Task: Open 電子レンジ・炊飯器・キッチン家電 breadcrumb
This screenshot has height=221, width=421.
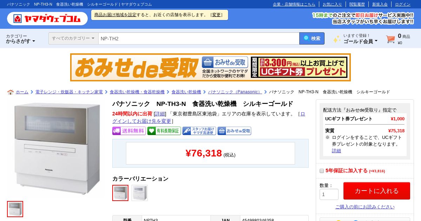Action: tap(69, 92)
